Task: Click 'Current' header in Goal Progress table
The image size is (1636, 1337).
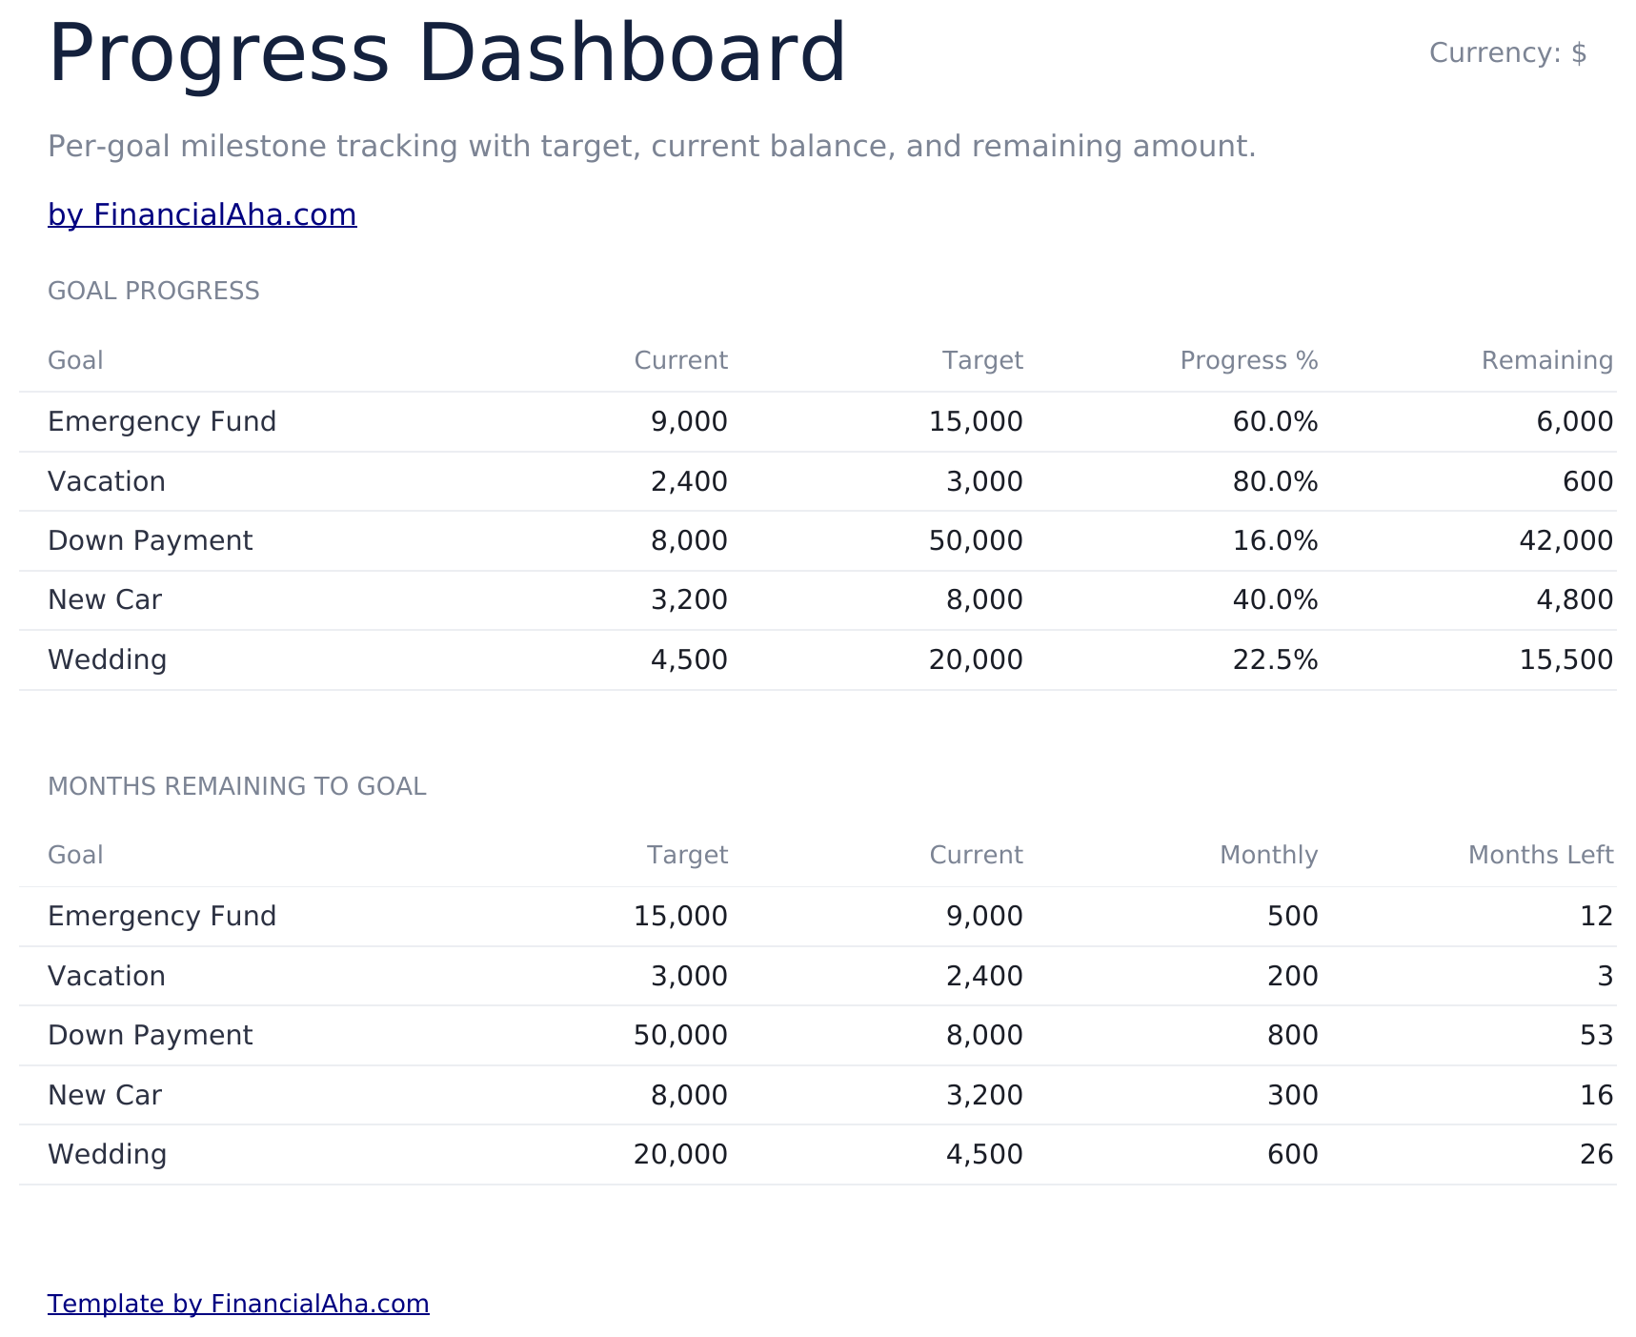Action: (680, 360)
